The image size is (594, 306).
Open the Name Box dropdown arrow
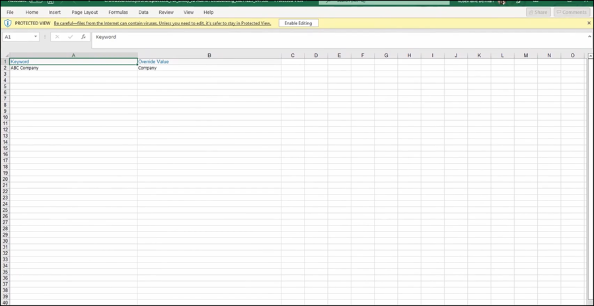point(35,37)
